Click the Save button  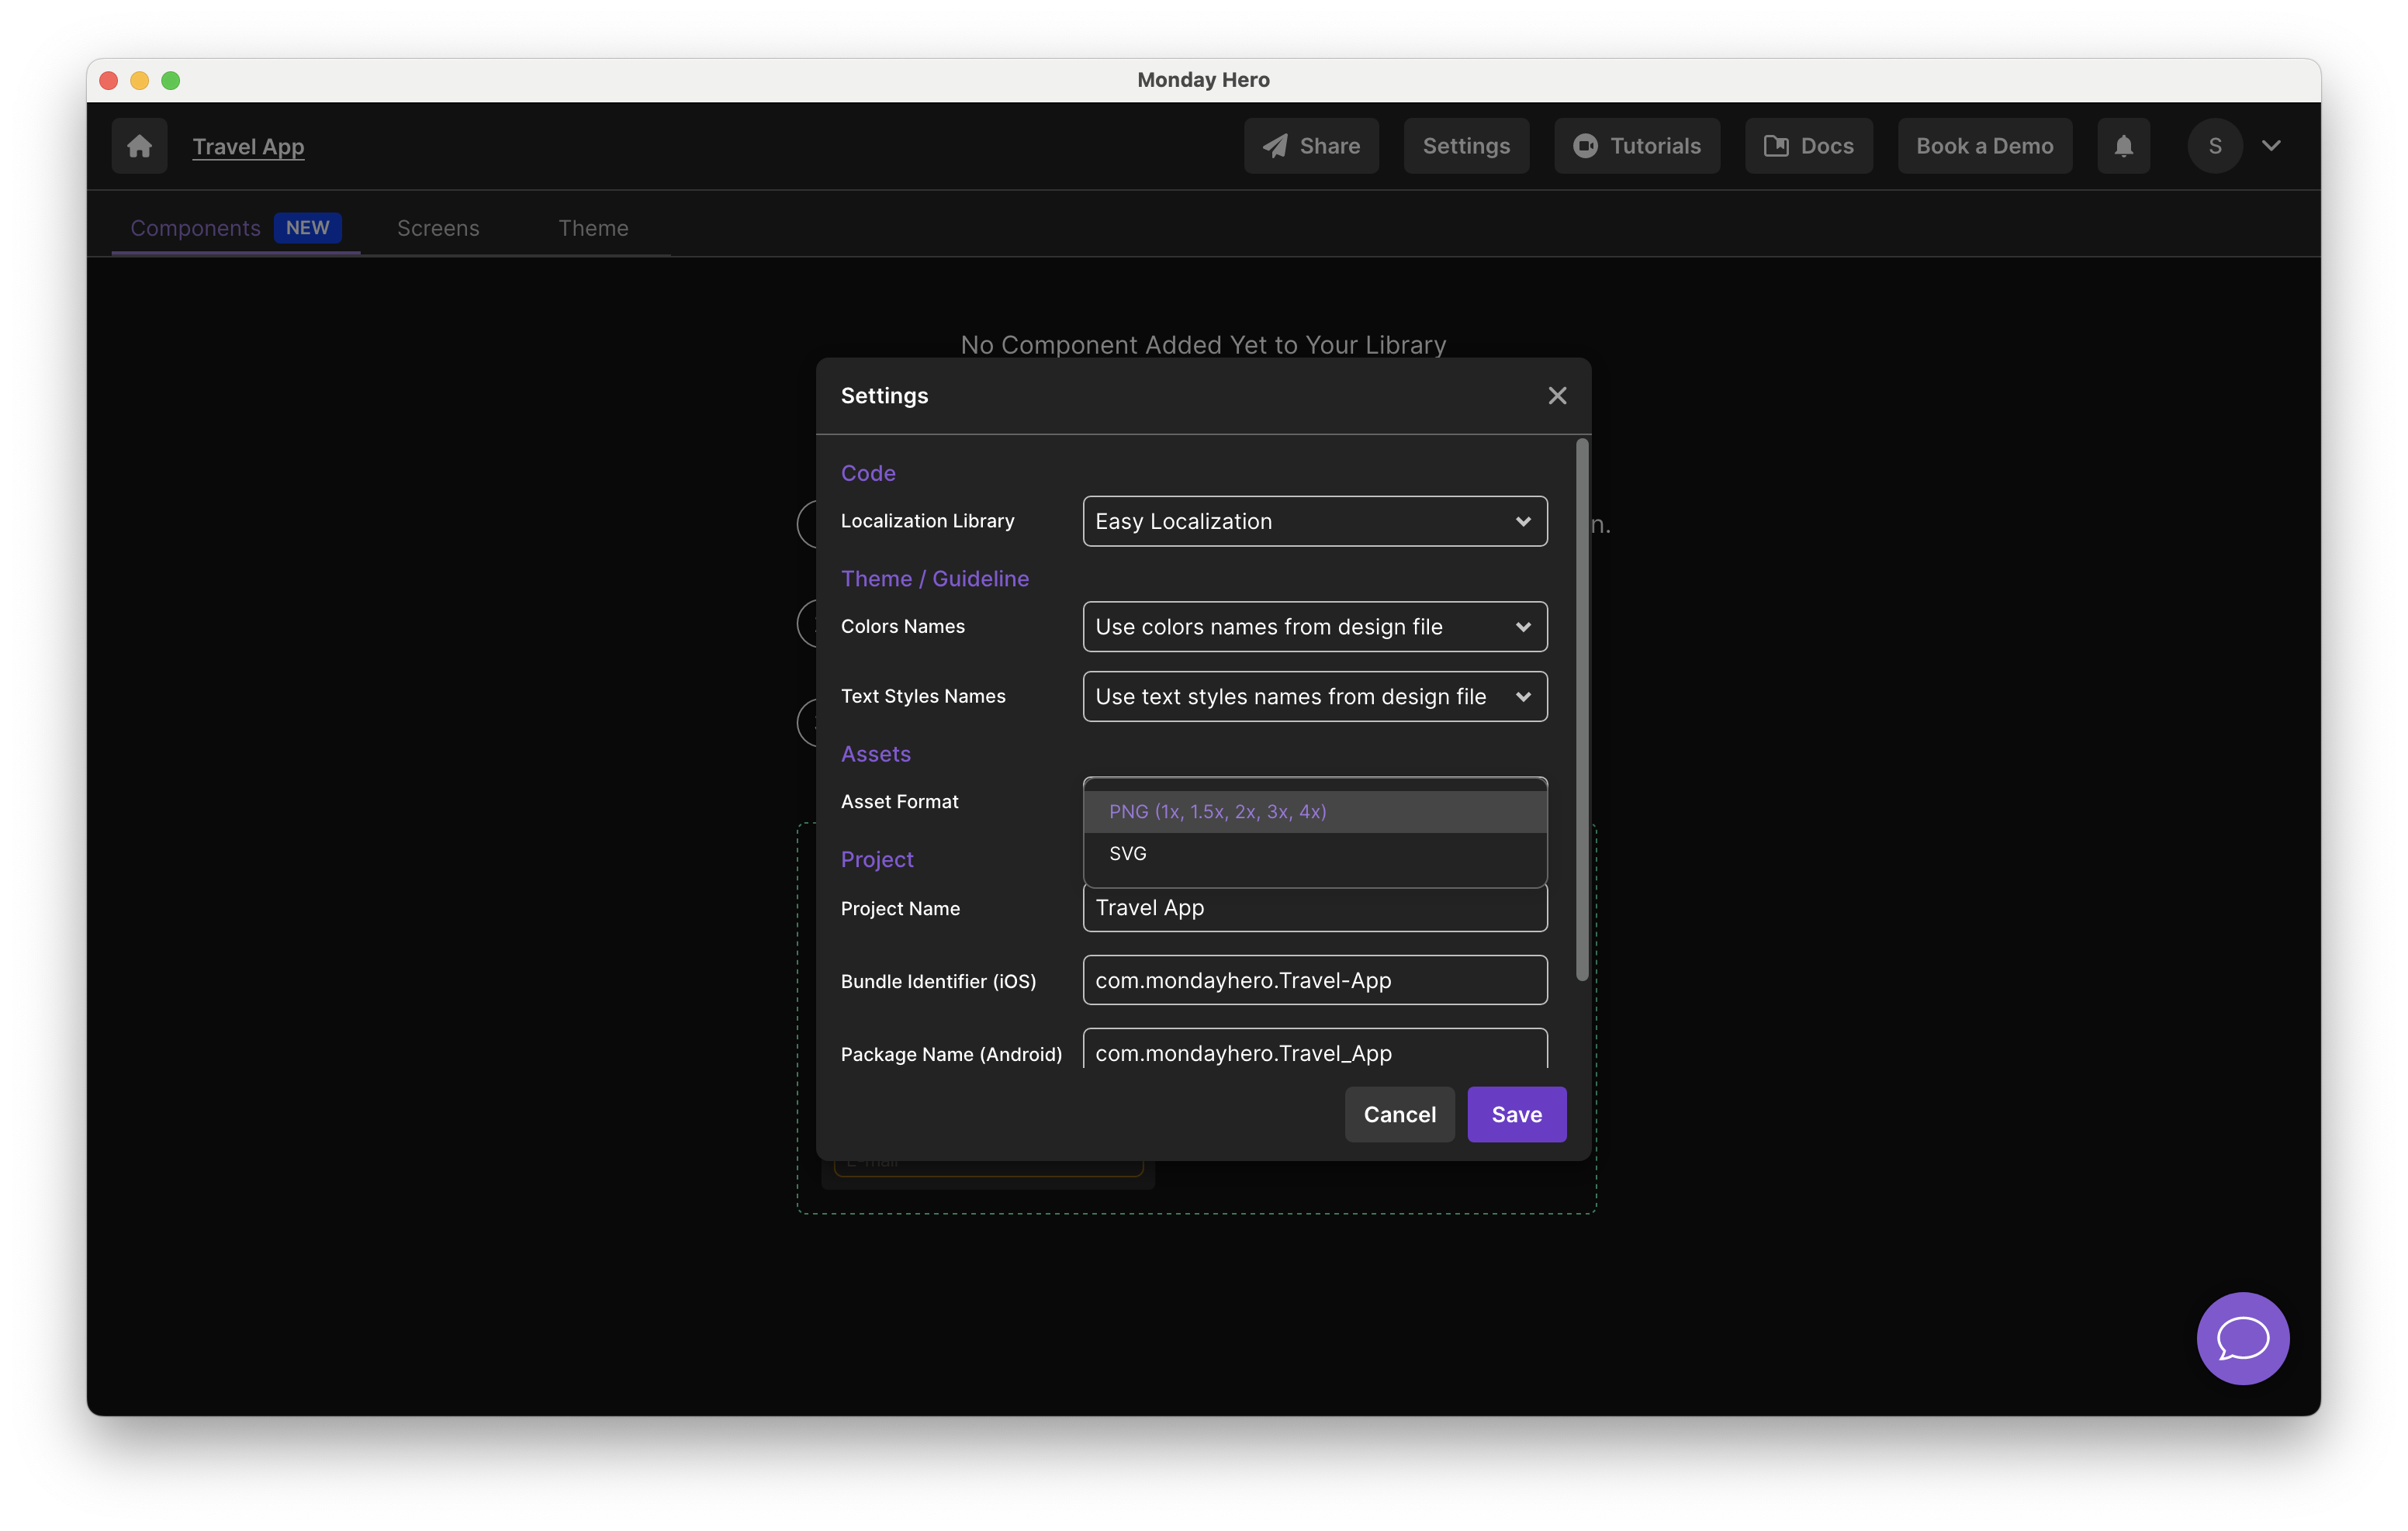pos(1516,1114)
